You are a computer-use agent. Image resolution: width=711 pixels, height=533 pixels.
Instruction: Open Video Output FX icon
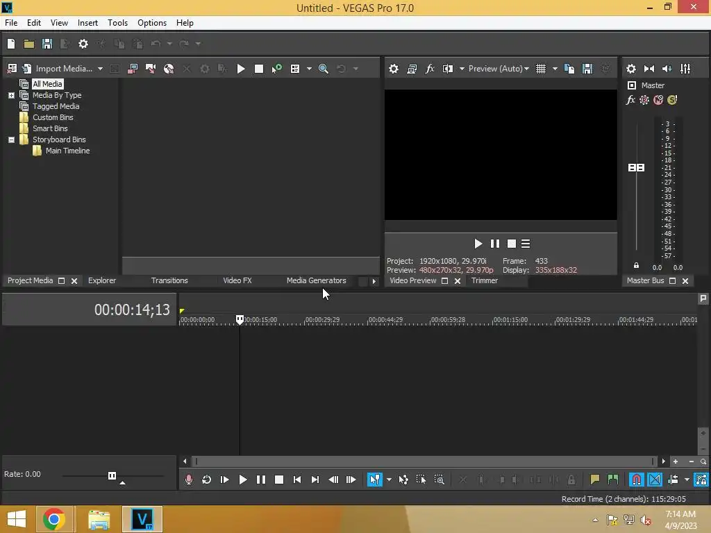pyautogui.click(x=429, y=69)
